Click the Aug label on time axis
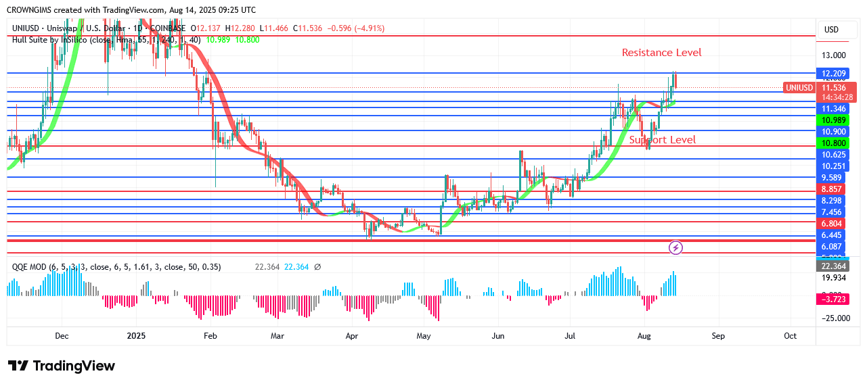 644,336
